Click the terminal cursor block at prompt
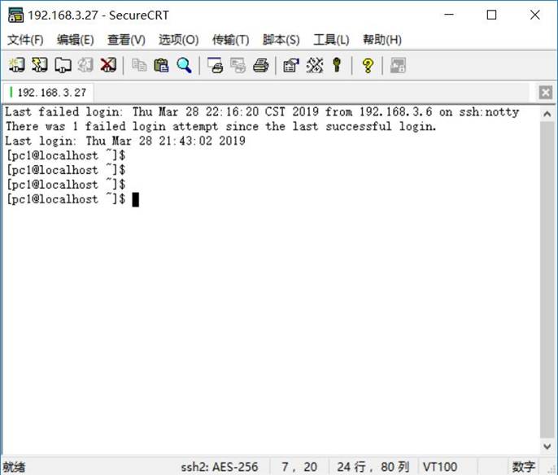The width and height of the screenshot is (558, 475). click(x=135, y=199)
